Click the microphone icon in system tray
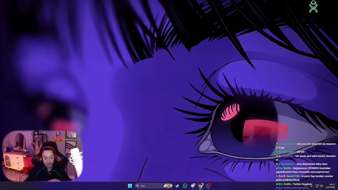The width and height of the screenshot is (338, 190). [311, 186]
